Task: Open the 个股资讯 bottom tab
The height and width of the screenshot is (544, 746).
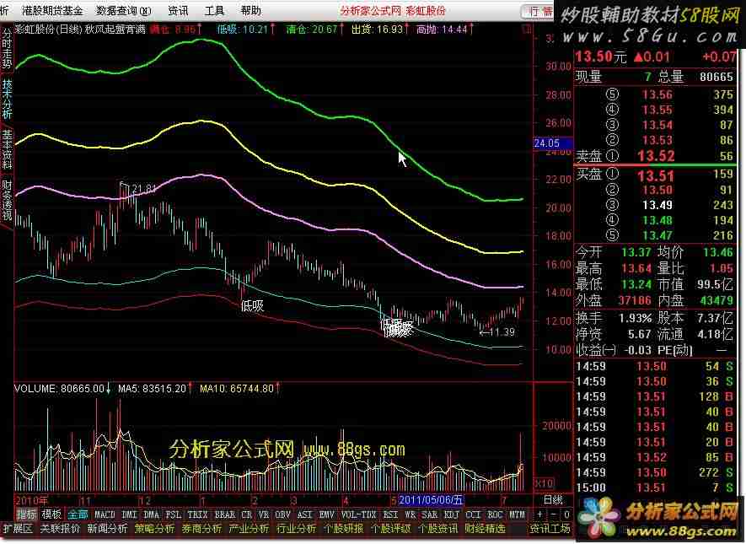Action: (437, 529)
